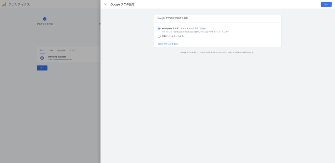Click the https://marketing-signpost.net URL text

coord(60,59)
